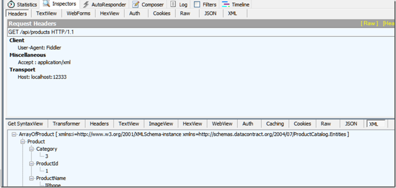Screen dimensions: 396x188
Task: Open the response HexView tab
Action: click(192, 124)
